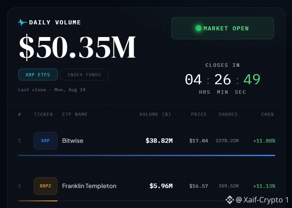Click the PRICE column header
Image resolution: width=292 pixels, height=208 pixels.
[x=199, y=114]
